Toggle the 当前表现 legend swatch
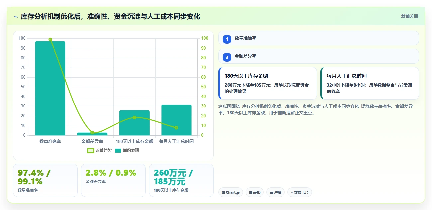 (x=118, y=150)
